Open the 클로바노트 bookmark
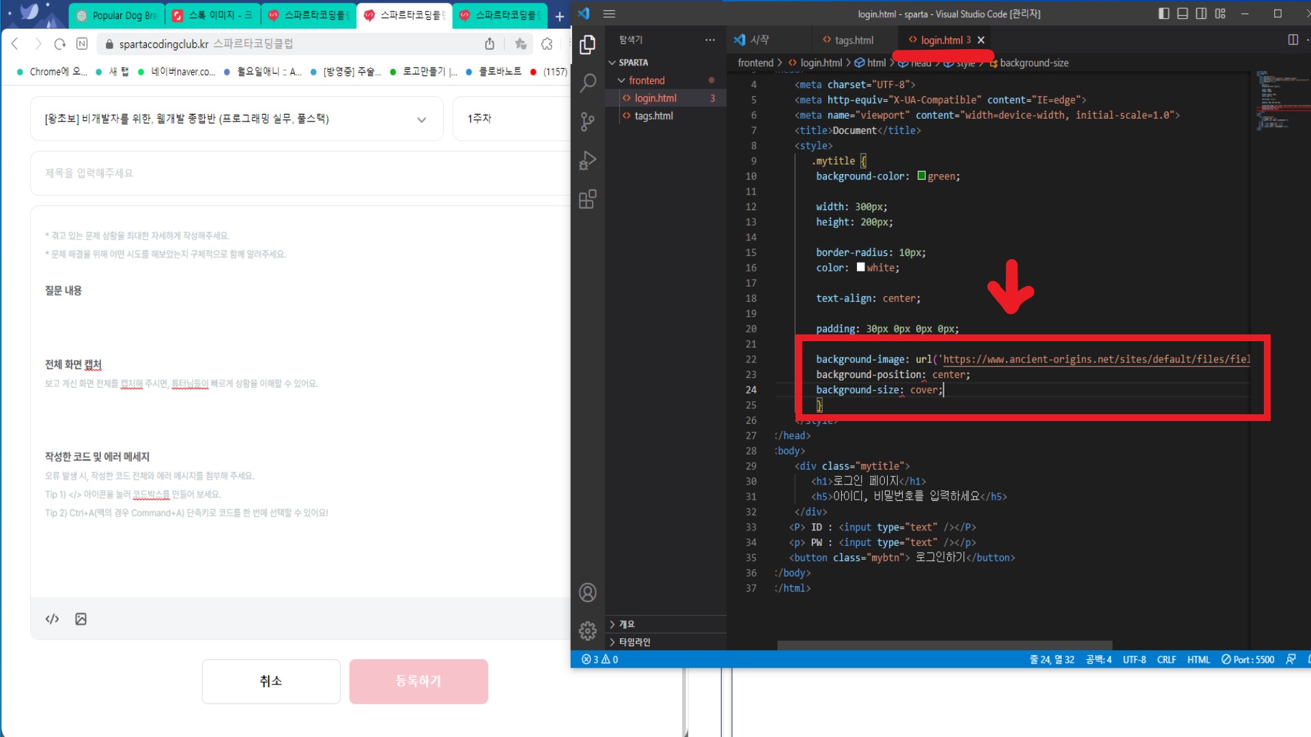The height and width of the screenshot is (737, 1311). (494, 72)
